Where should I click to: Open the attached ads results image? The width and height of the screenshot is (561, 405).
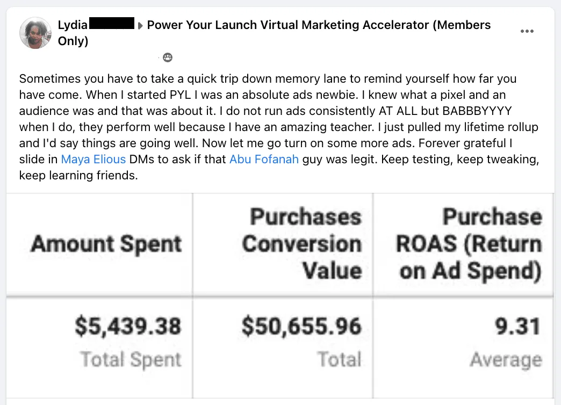pyautogui.click(x=280, y=295)
